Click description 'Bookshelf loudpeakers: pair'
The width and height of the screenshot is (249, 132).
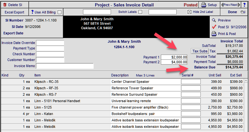tap(133, 114)
